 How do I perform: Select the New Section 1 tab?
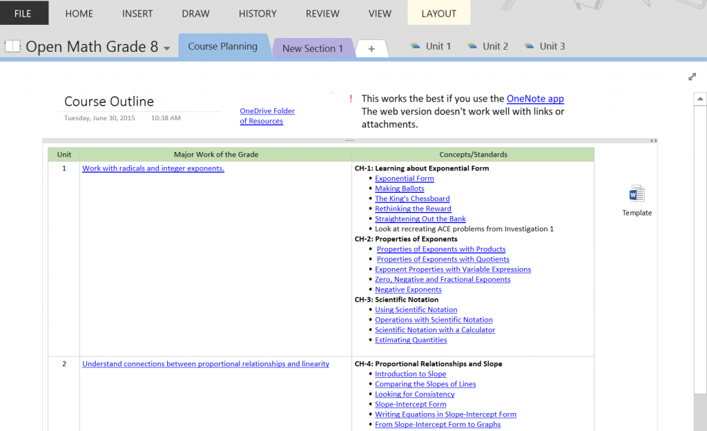(313, 48)
